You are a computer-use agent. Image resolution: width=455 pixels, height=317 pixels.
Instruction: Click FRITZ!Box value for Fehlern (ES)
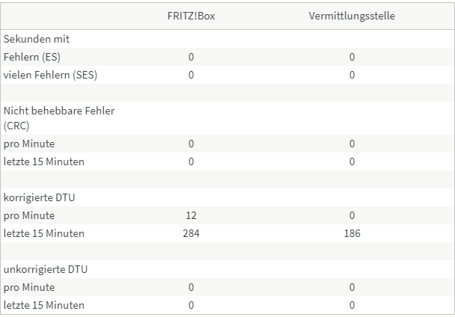point(191,57)
